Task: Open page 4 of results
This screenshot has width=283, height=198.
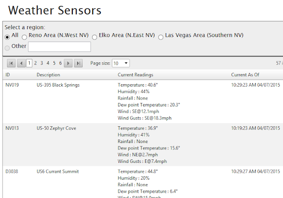Action: pyautogui.click(x=48, y=63)
